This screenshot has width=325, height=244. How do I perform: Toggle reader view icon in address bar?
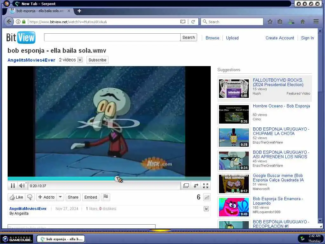pos(182,22)
